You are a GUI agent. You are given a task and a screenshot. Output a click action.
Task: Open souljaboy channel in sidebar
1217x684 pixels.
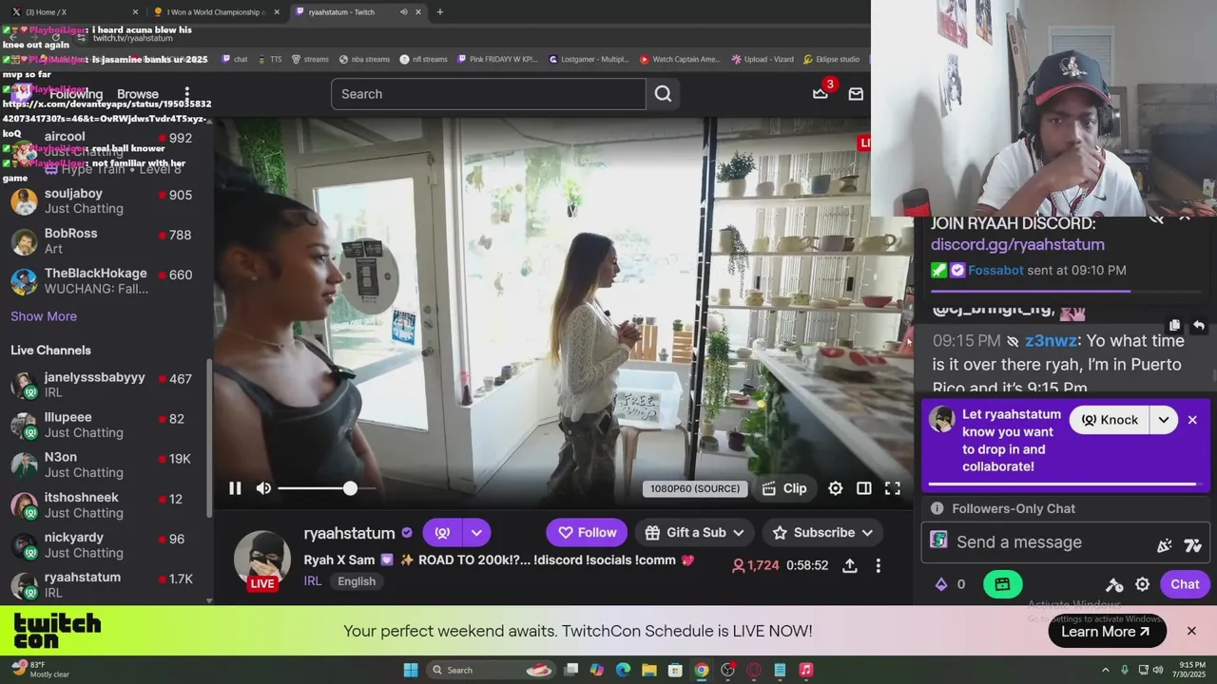tap(105, 201)
